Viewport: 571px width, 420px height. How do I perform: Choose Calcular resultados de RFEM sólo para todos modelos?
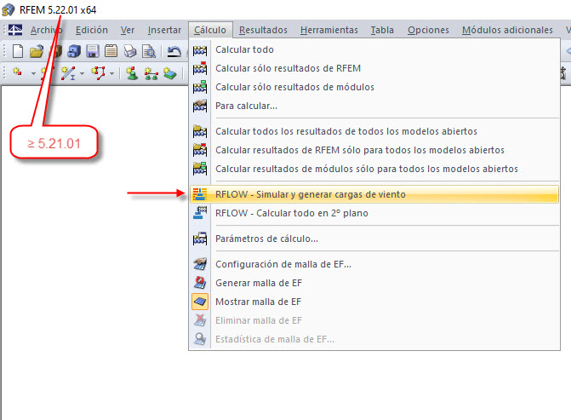click(x=374, y=150)
